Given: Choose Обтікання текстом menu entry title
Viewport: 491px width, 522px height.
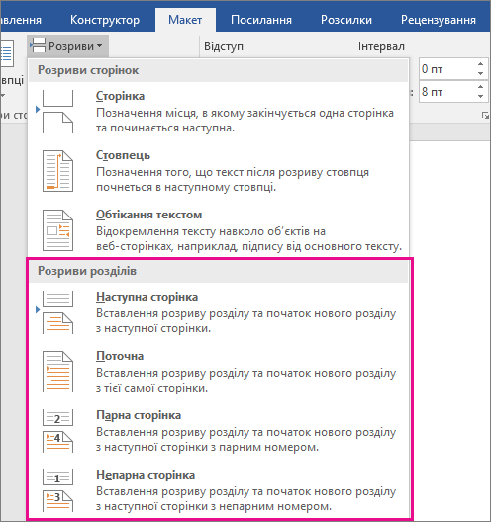Looking at the screenshot, I should pos(149,215).
